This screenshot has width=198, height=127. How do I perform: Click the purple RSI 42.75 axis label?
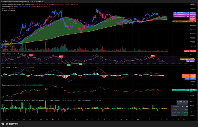[191, 61]
